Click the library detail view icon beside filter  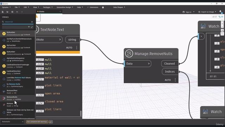coord(32,27)
